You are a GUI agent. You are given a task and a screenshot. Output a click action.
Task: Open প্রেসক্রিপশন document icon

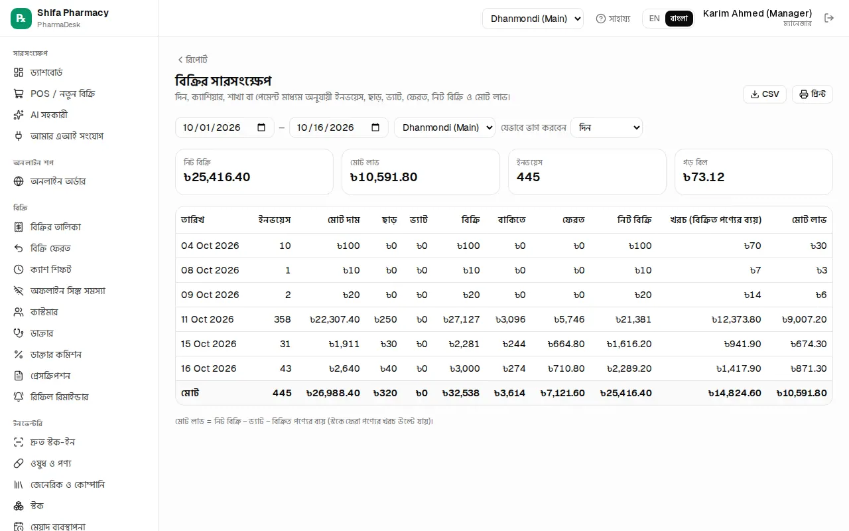[x=19, y=376]
